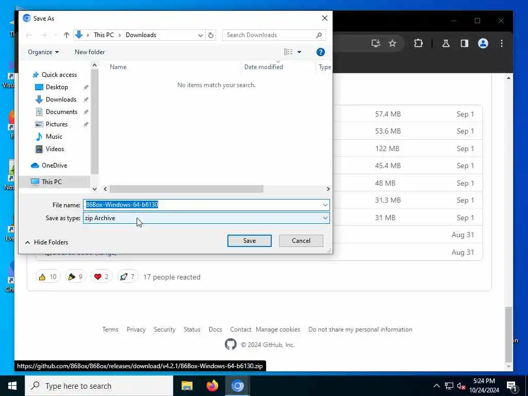Open File Explorer from taskbar
Viewport: 528px width, 396px height.
pyautogui.click(x=187, y=386)
